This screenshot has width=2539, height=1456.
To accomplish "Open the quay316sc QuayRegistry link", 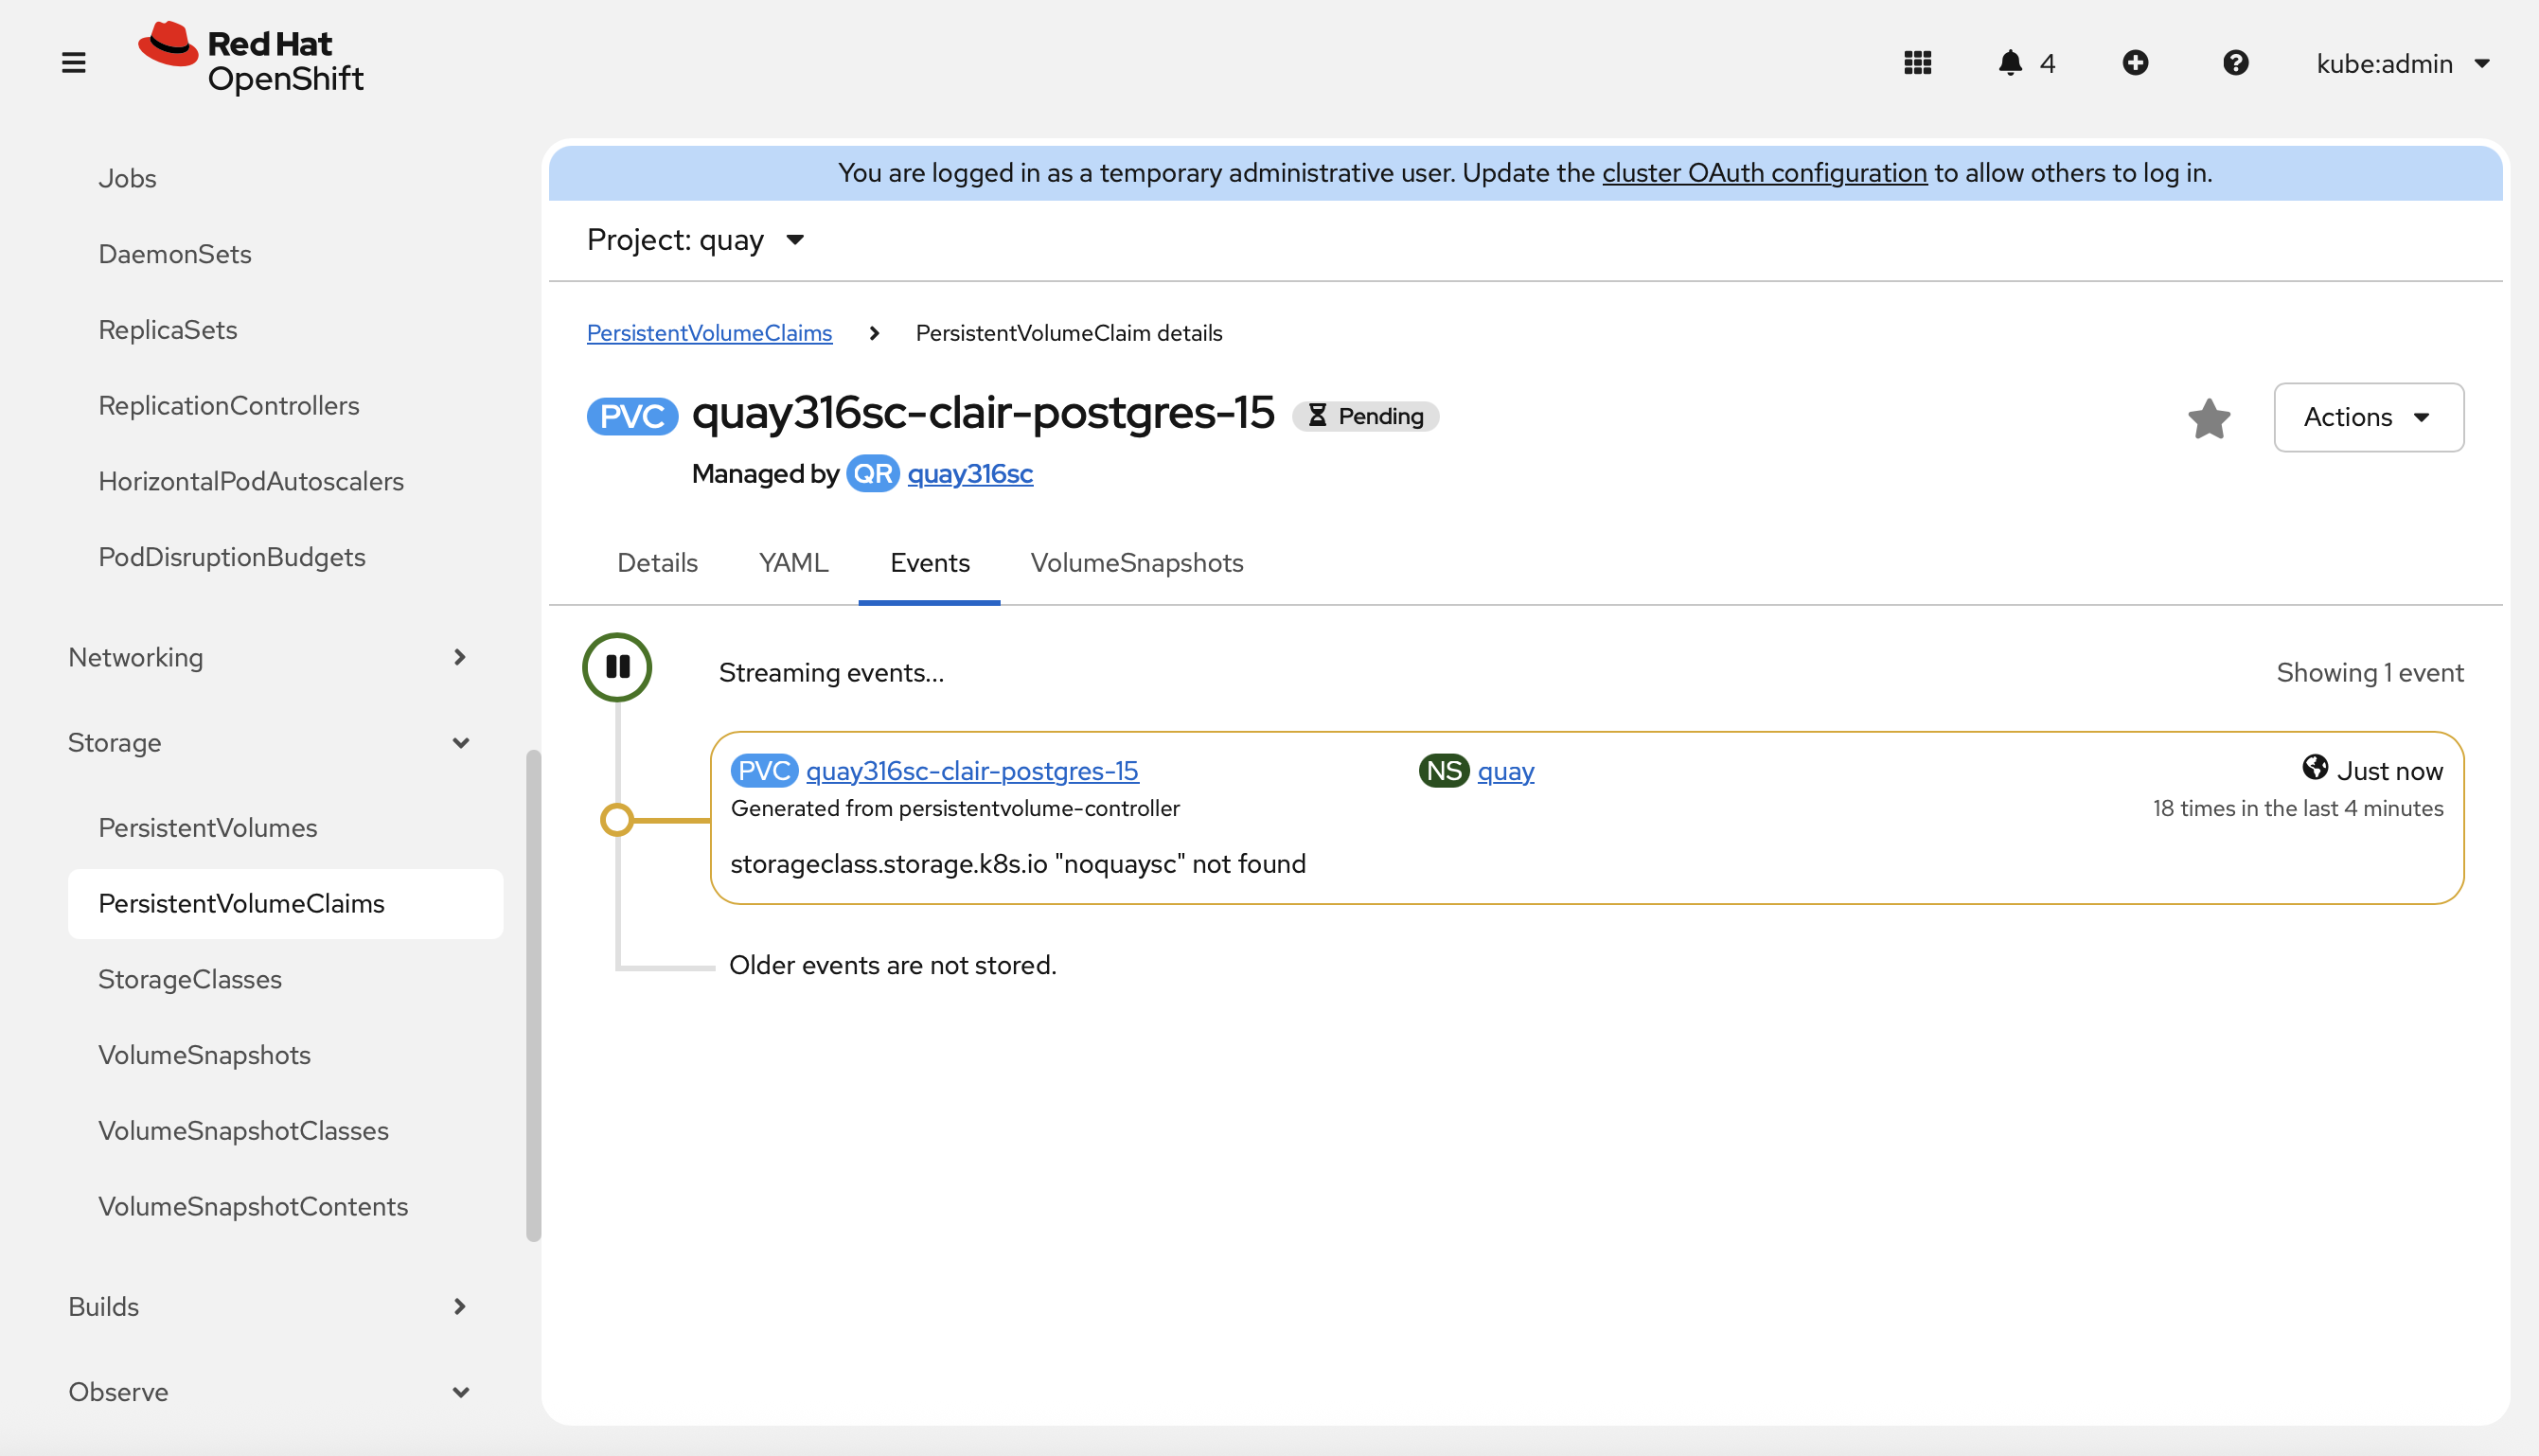I will [x=969, y=474].
